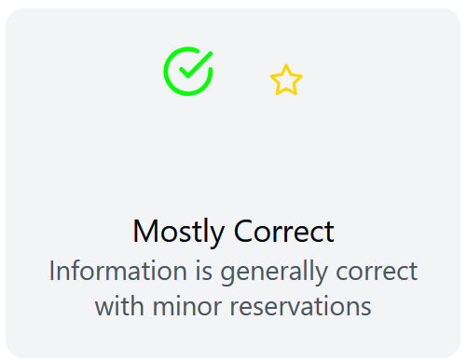Click the yellow star outline icon
Screen dimensions: 467x360
(x=286, y=80)
